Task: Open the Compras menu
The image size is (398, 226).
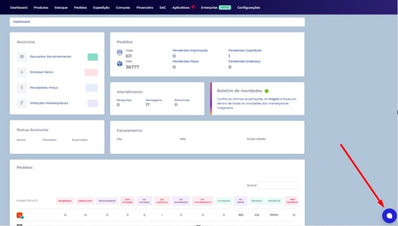Action: pos(123,8)
